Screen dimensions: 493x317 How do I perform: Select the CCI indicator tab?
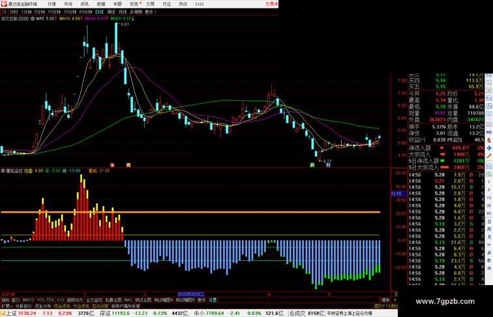(61, 300)
